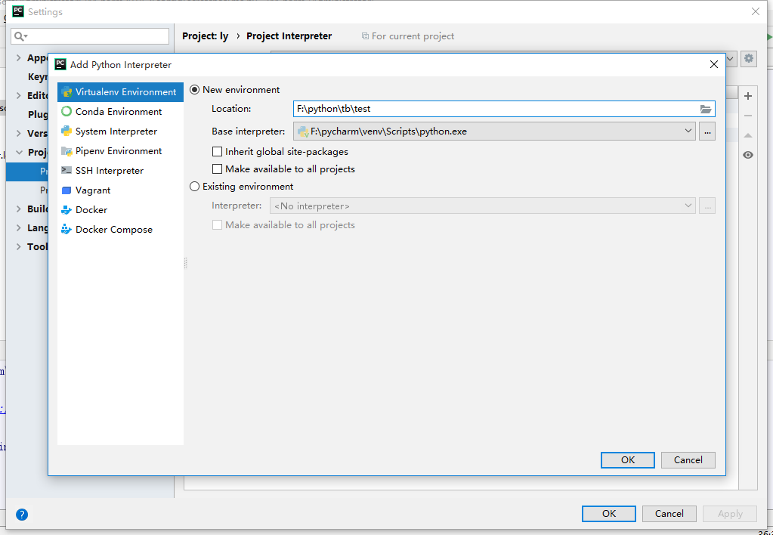This screenshot has height=535, width=773.
Task: Select Conda Environment option
Action: tap(120, 112)
